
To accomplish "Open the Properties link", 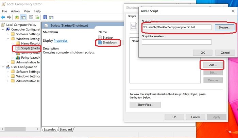I will click(x=61, y=41).
